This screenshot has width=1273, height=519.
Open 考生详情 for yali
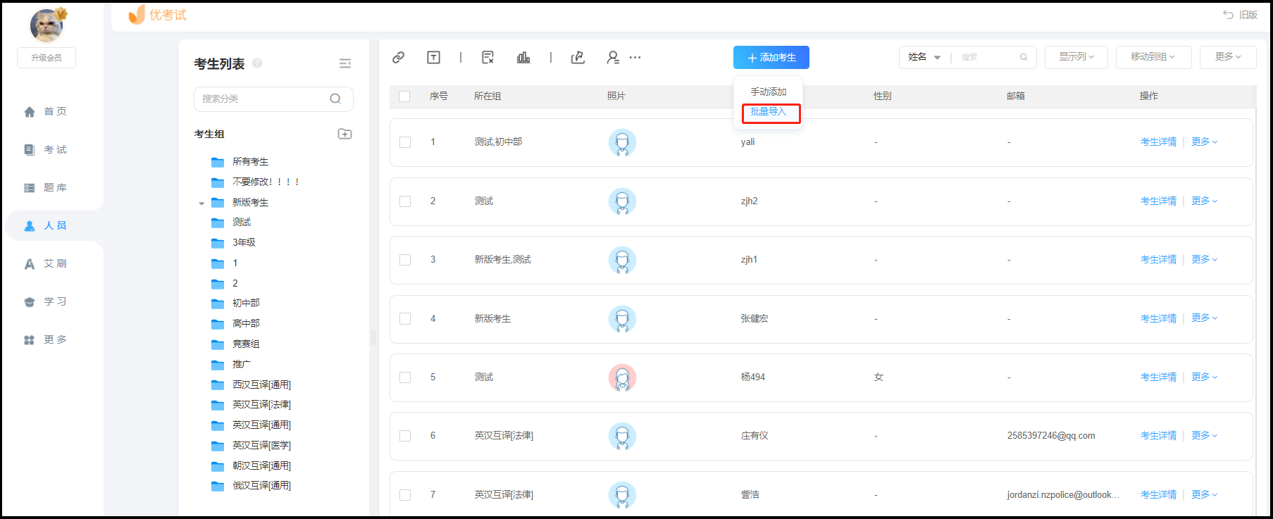pyautogui.click(x=1158, y=142)
